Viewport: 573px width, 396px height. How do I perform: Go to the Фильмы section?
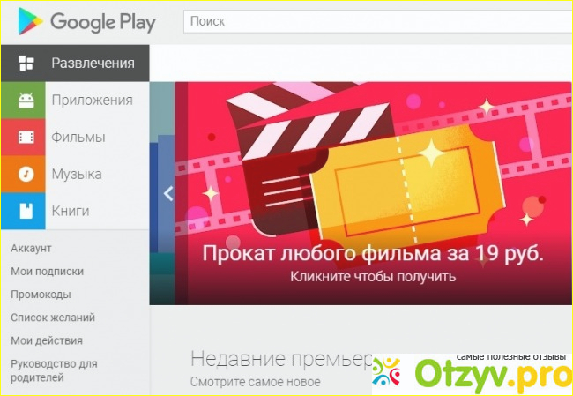[x=78, y=138]
